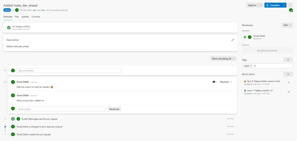Remove the urgent tag

click(251, 66)
